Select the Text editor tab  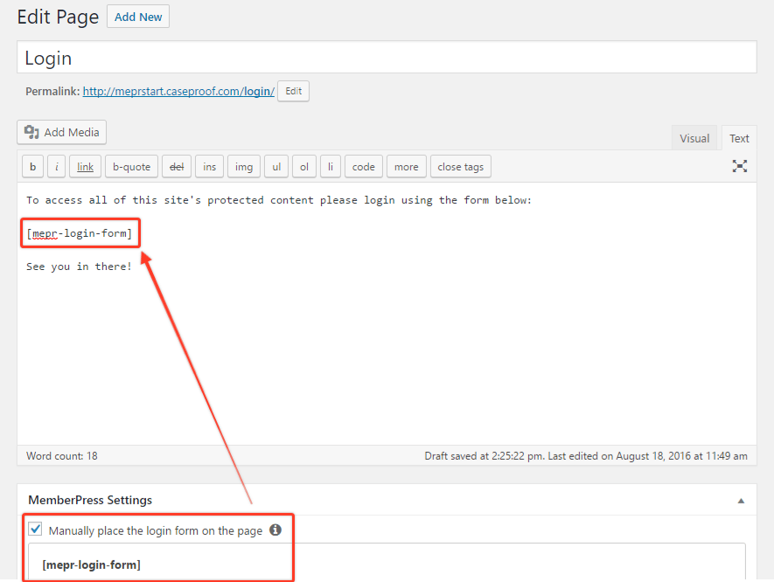(x=739, y=138)
